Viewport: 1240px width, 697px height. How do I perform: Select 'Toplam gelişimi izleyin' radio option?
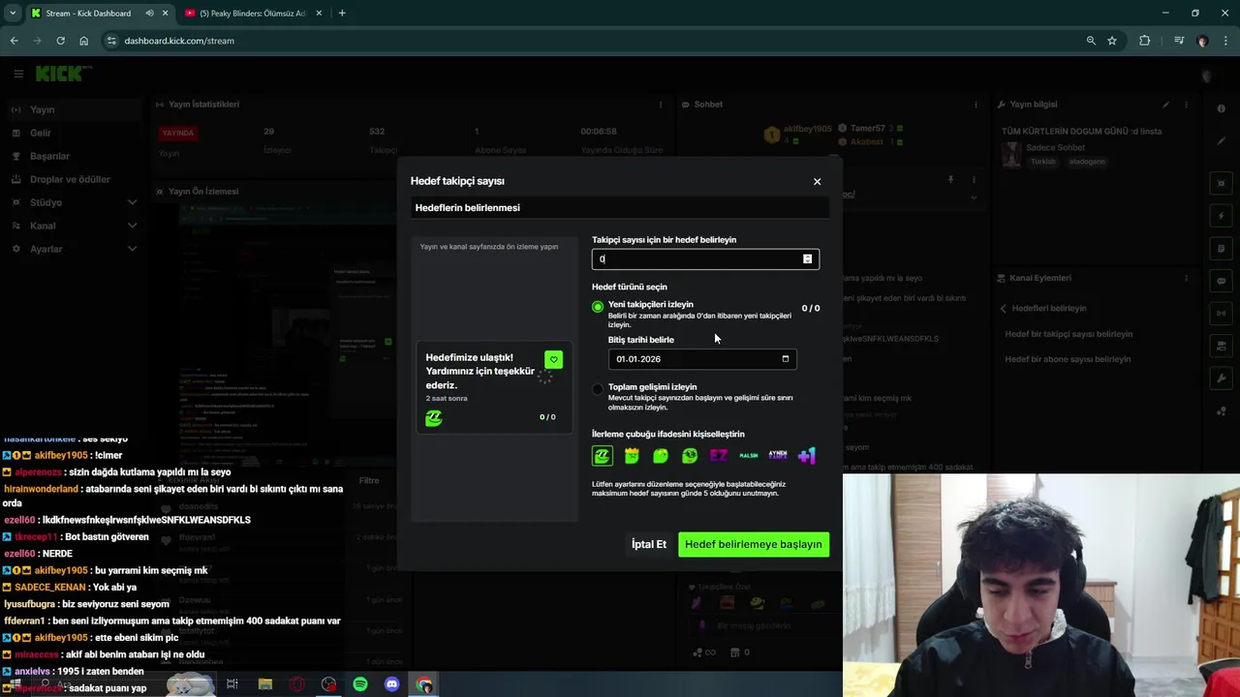tap(598, 389)
